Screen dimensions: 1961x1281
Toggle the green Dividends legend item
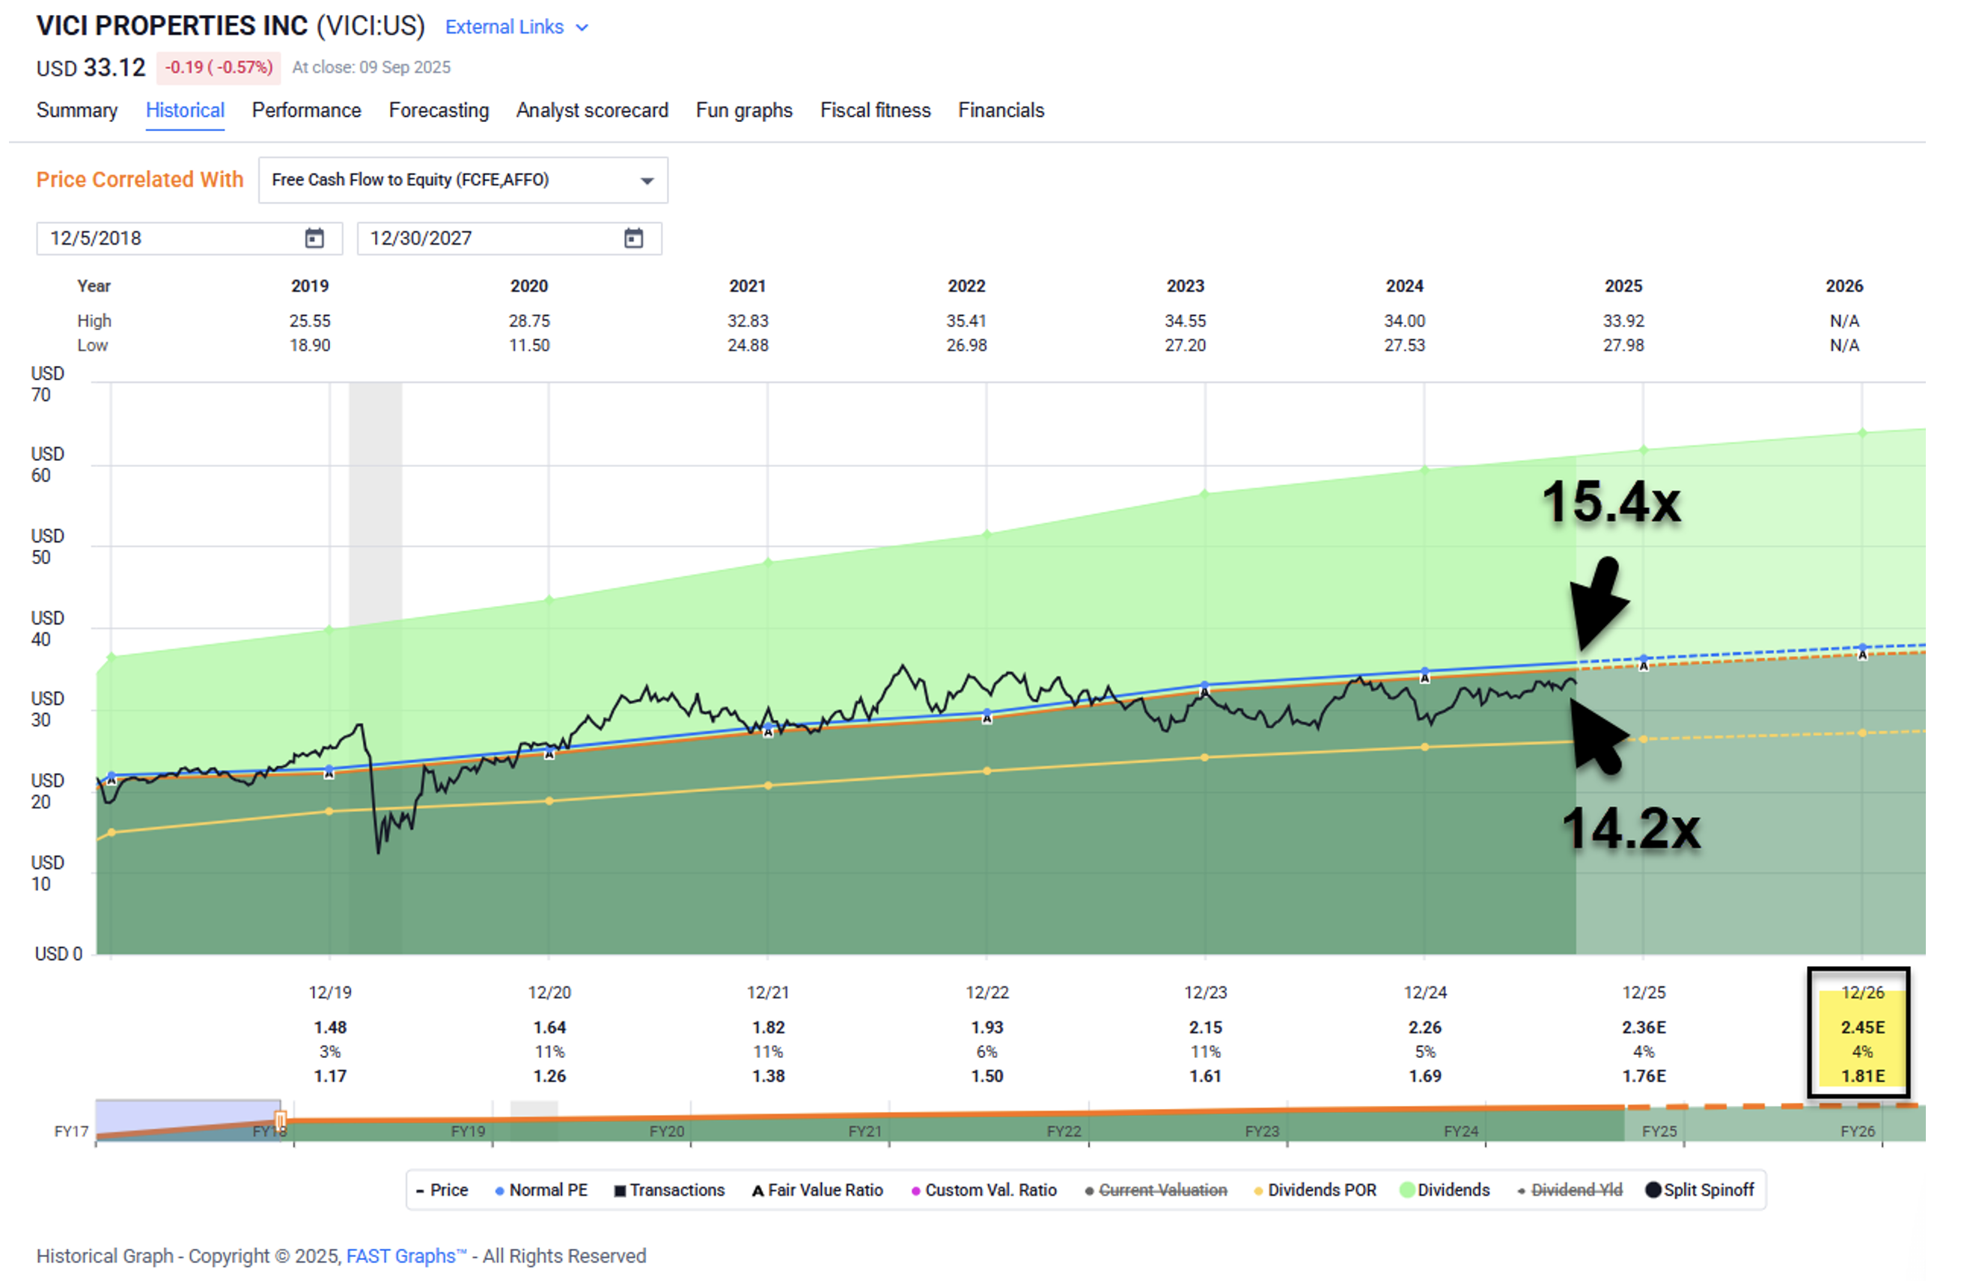pos(1446,1191)
